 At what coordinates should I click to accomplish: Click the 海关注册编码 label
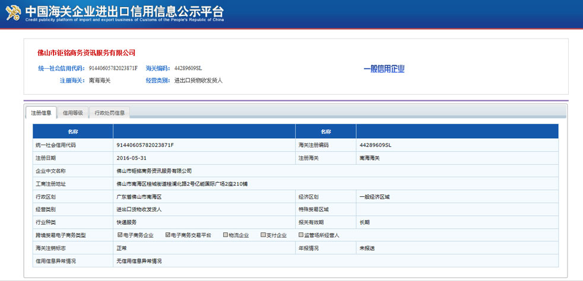click(313, 145)
